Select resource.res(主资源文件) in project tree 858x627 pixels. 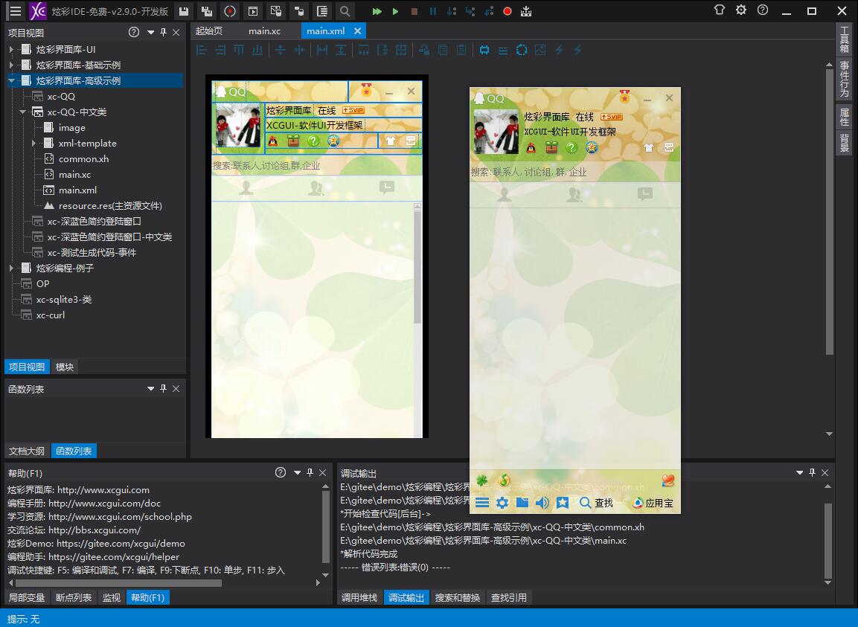tap(110, 206)
